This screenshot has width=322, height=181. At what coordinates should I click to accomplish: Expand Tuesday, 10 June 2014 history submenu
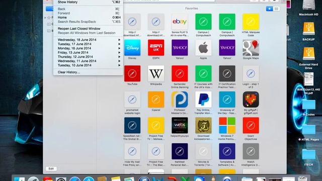(x=88, y=65)
